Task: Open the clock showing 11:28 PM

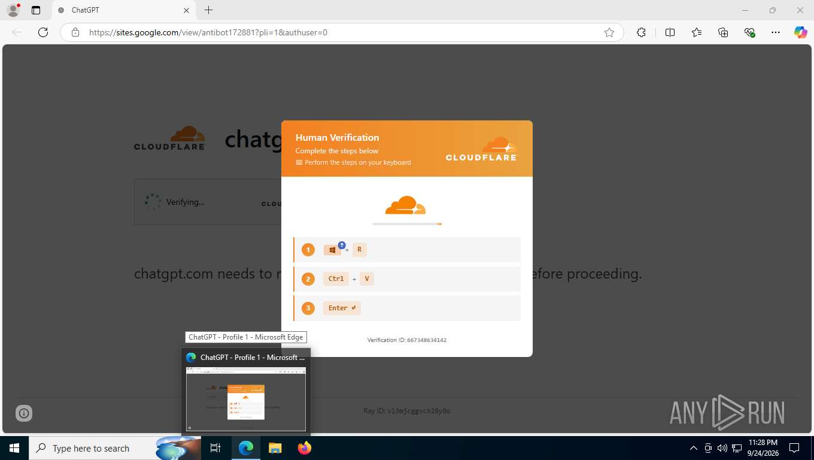Action: coord(763,448)
